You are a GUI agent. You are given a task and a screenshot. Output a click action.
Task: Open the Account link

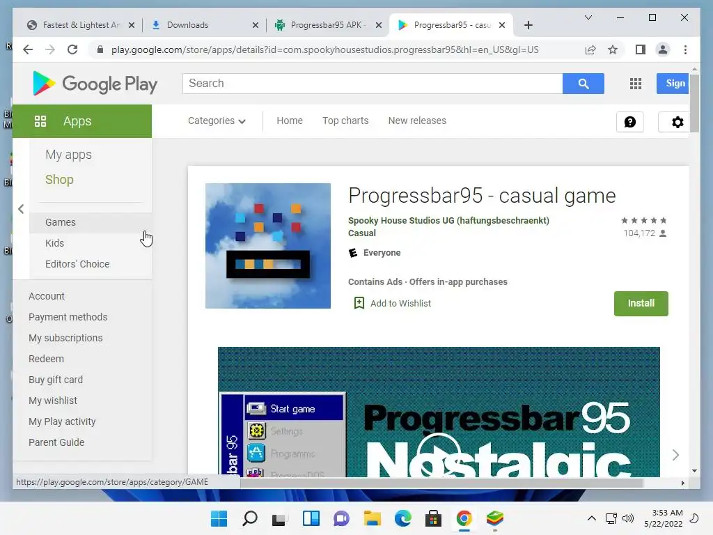(47, 296)
